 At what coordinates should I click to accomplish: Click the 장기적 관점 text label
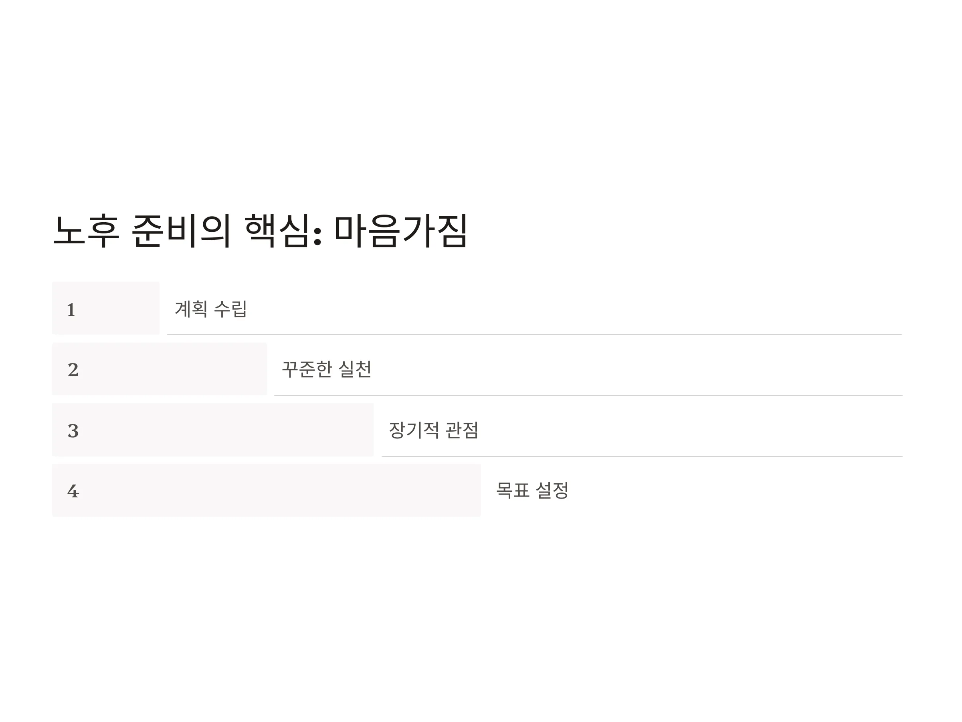(434, 430)
